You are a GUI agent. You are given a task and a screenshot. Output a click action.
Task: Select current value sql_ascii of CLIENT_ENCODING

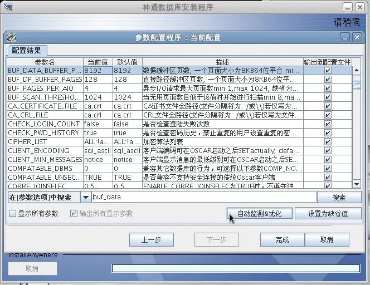(98, 151)
